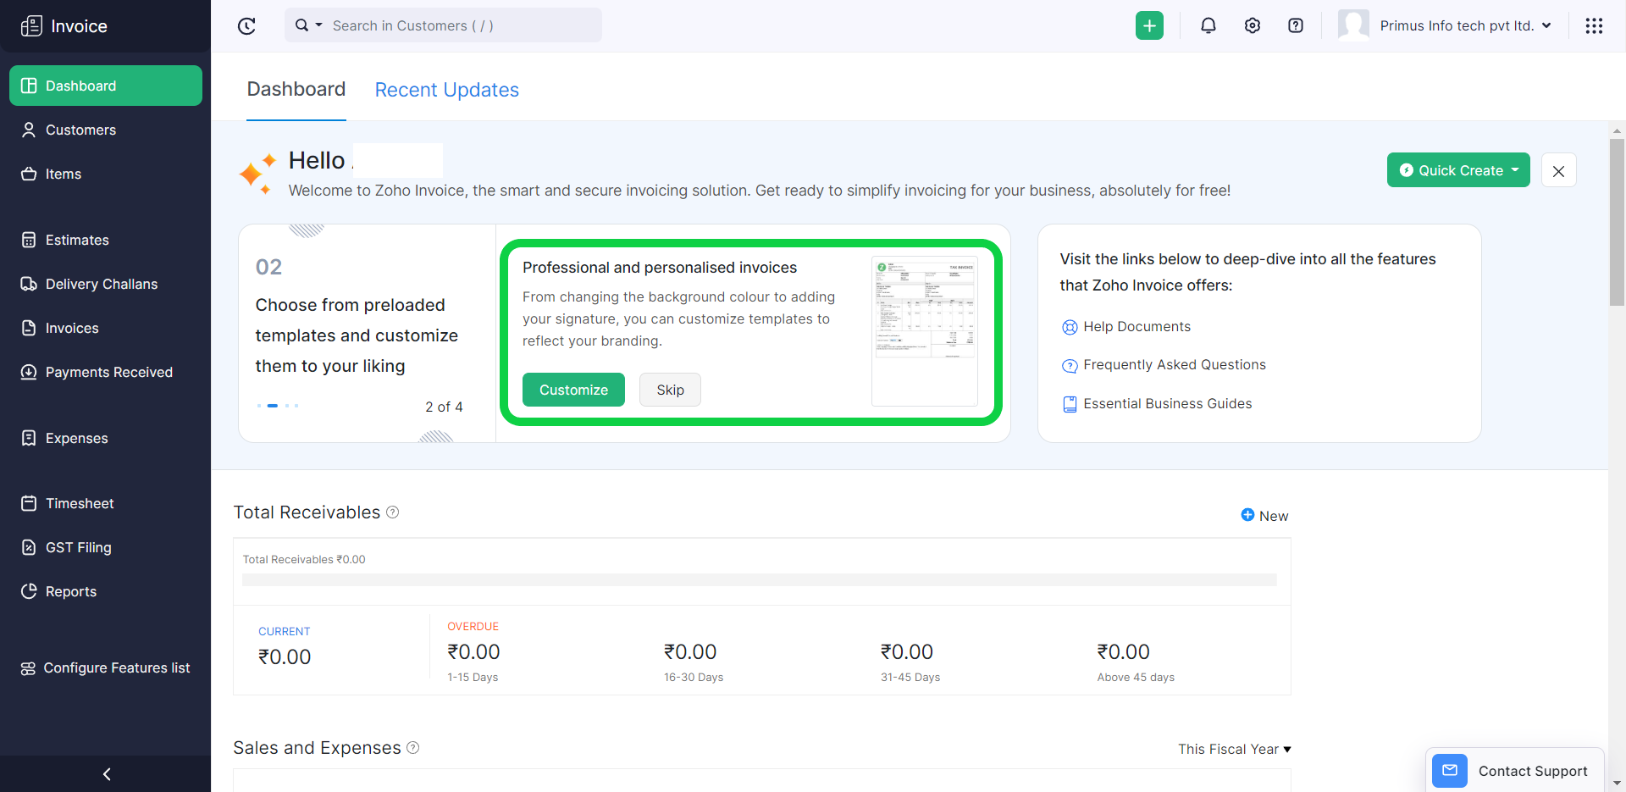Open Frequently Asked Questions link
Viewport: 1626px width, 792px height.
pyautogui.click(x=1175, y=364)
